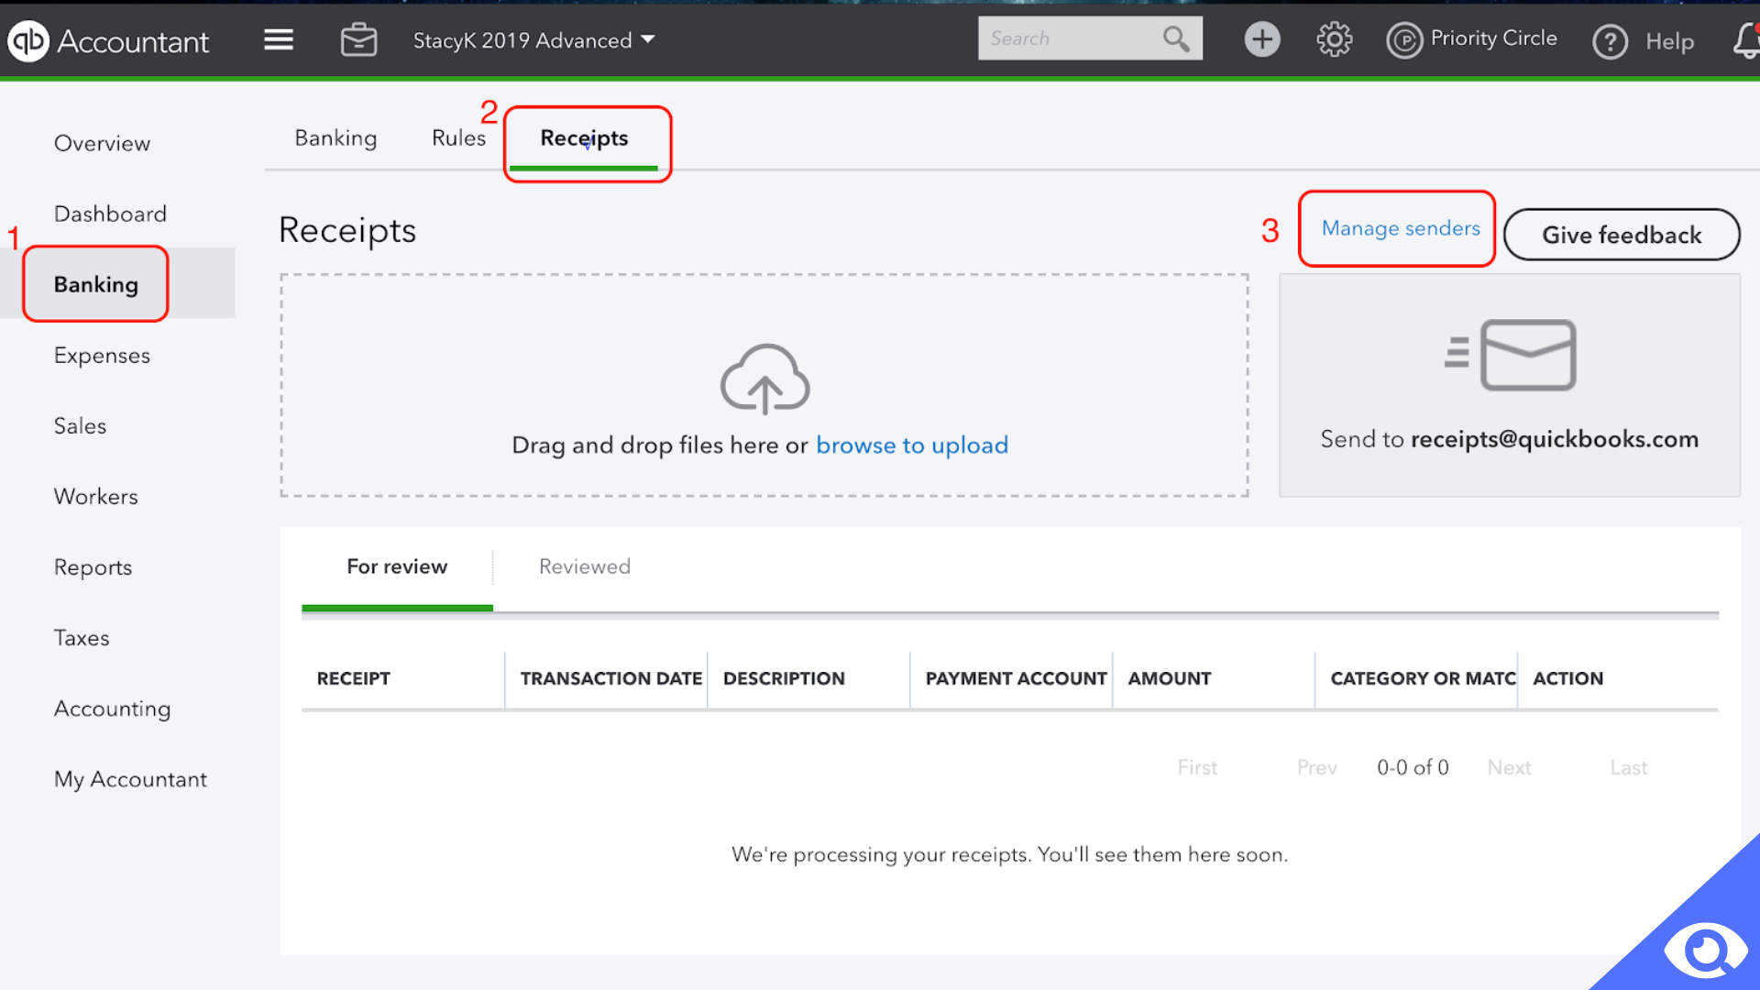Image resolution: width=1760 pixels, height=990 pixels.
Task: Open the accountant toolbox briefcase icon
Action: click(x=358, y=39)
